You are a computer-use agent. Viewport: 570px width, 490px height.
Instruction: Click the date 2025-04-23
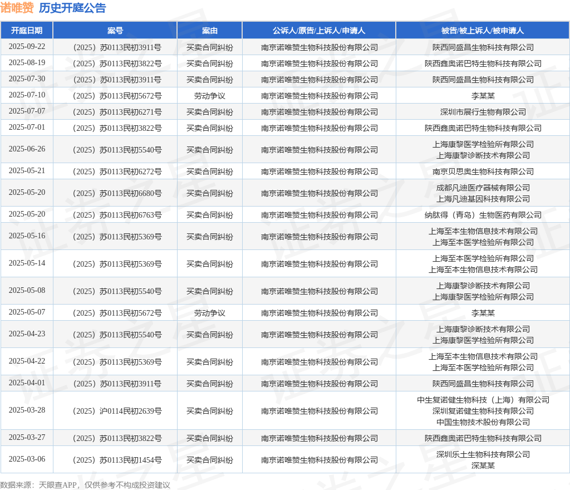pyautogui.click(x=27, y=334)
